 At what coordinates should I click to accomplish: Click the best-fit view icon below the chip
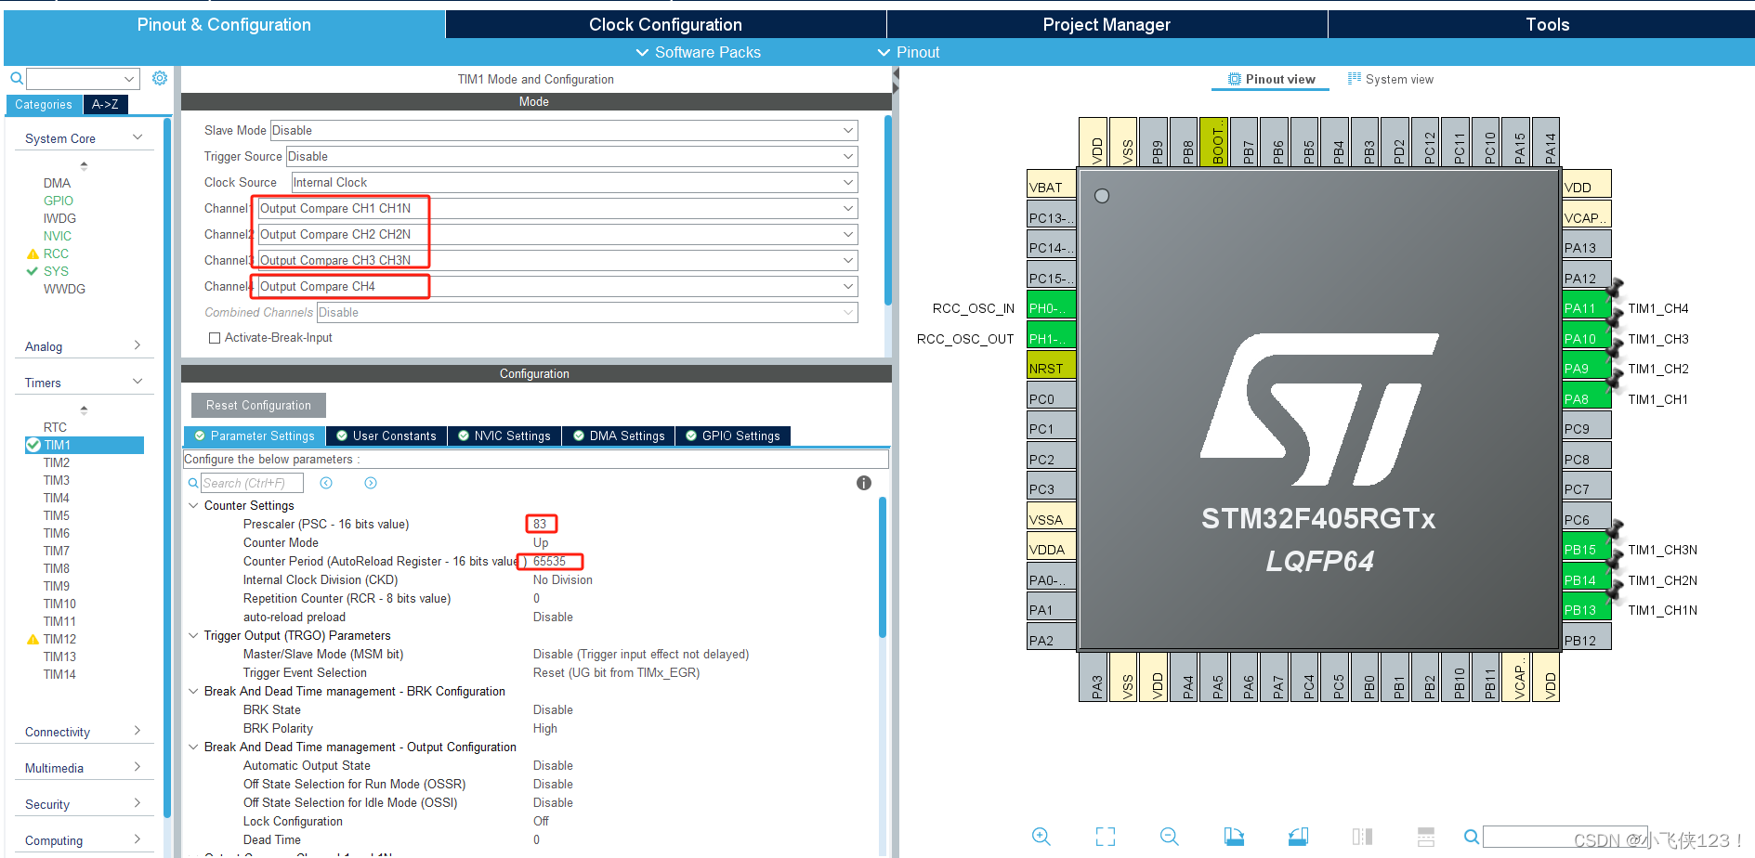[1105, 836]
